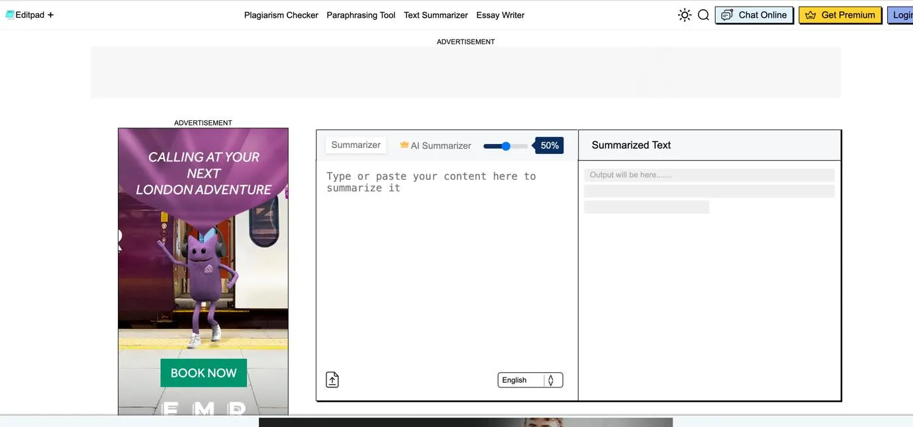Open more tools via the plus icon
The width and height of the screenshot is (913, 427).
50,15
